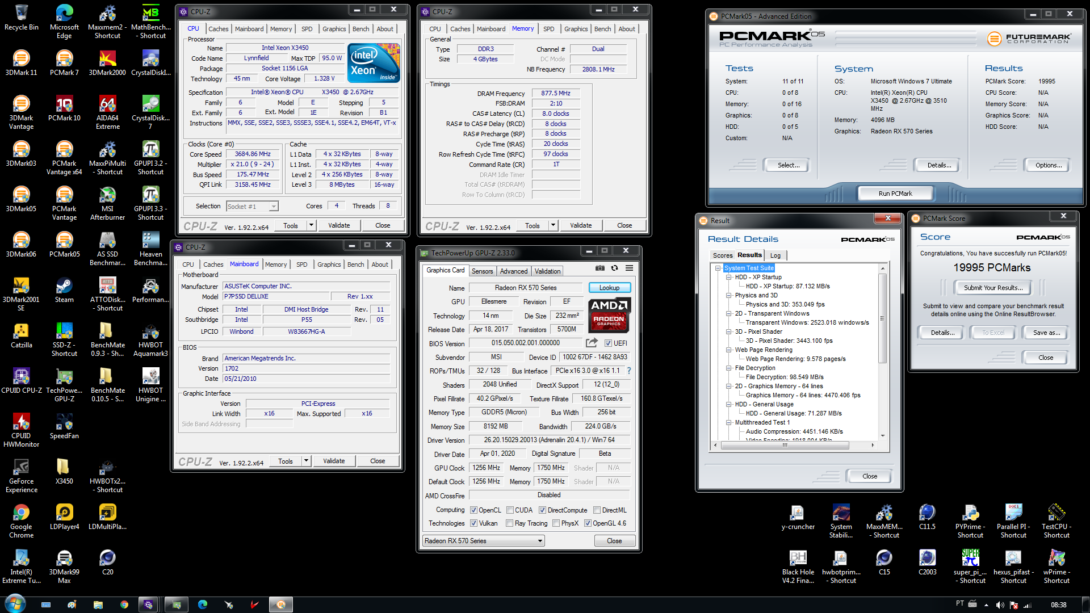Open Tools dropdown arrow in CPU-Z CPU window

point(311,225)
